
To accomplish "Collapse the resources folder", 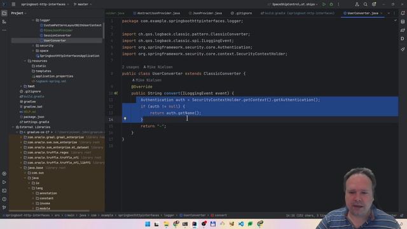I will 25,61.
